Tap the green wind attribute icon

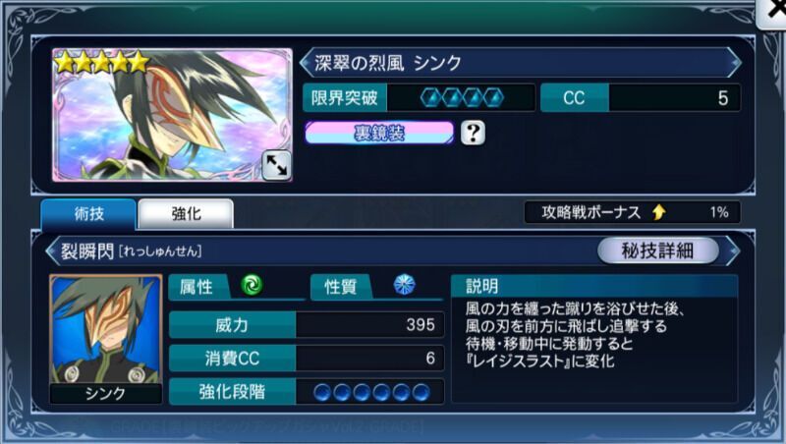click(252, 285)
